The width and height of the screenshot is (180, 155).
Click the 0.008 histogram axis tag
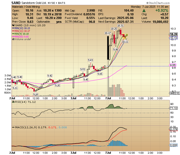173,145
